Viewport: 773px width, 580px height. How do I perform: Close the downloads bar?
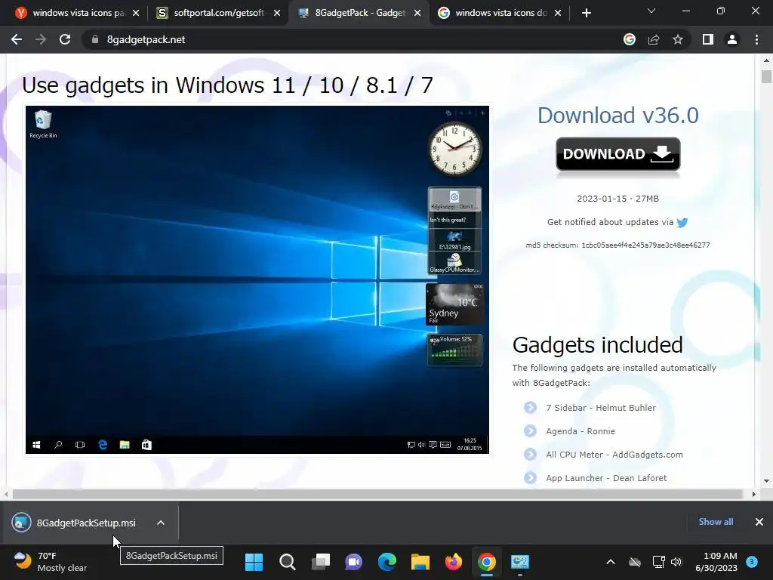click(759, 522)
